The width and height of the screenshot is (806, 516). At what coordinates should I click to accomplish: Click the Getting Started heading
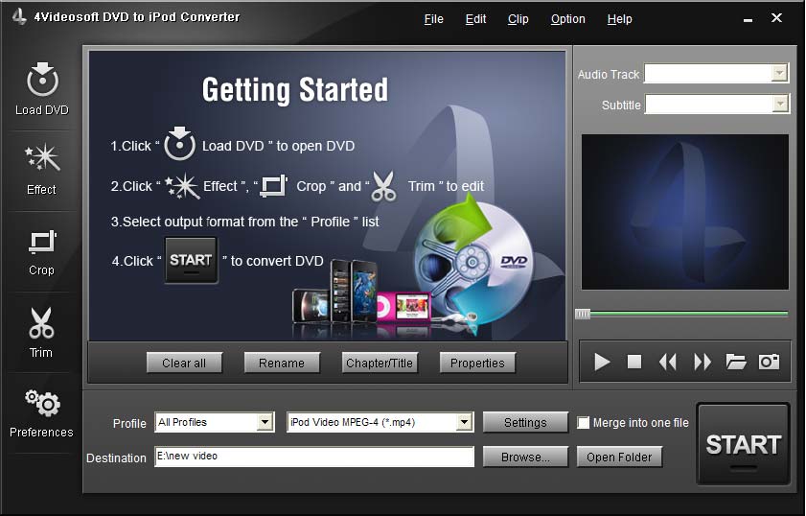coord(295,90)
